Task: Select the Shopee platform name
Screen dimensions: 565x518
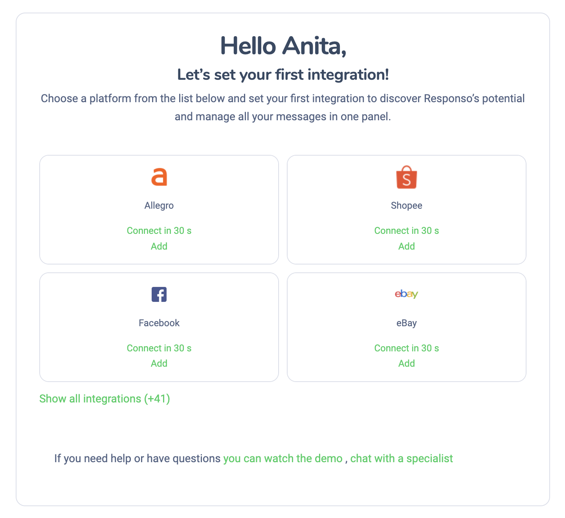Action: point(406,206)
